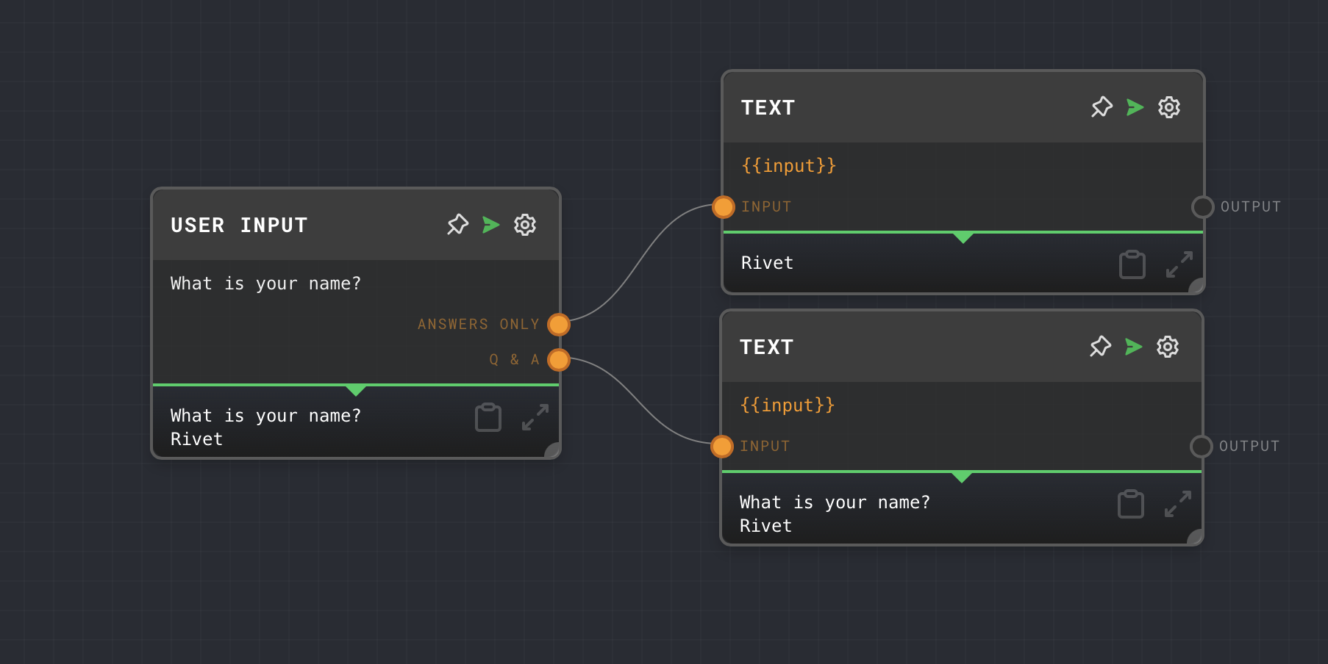1328x664 pixels.
Task: Click upper Text node Output port
Action: coord(1203,207)
